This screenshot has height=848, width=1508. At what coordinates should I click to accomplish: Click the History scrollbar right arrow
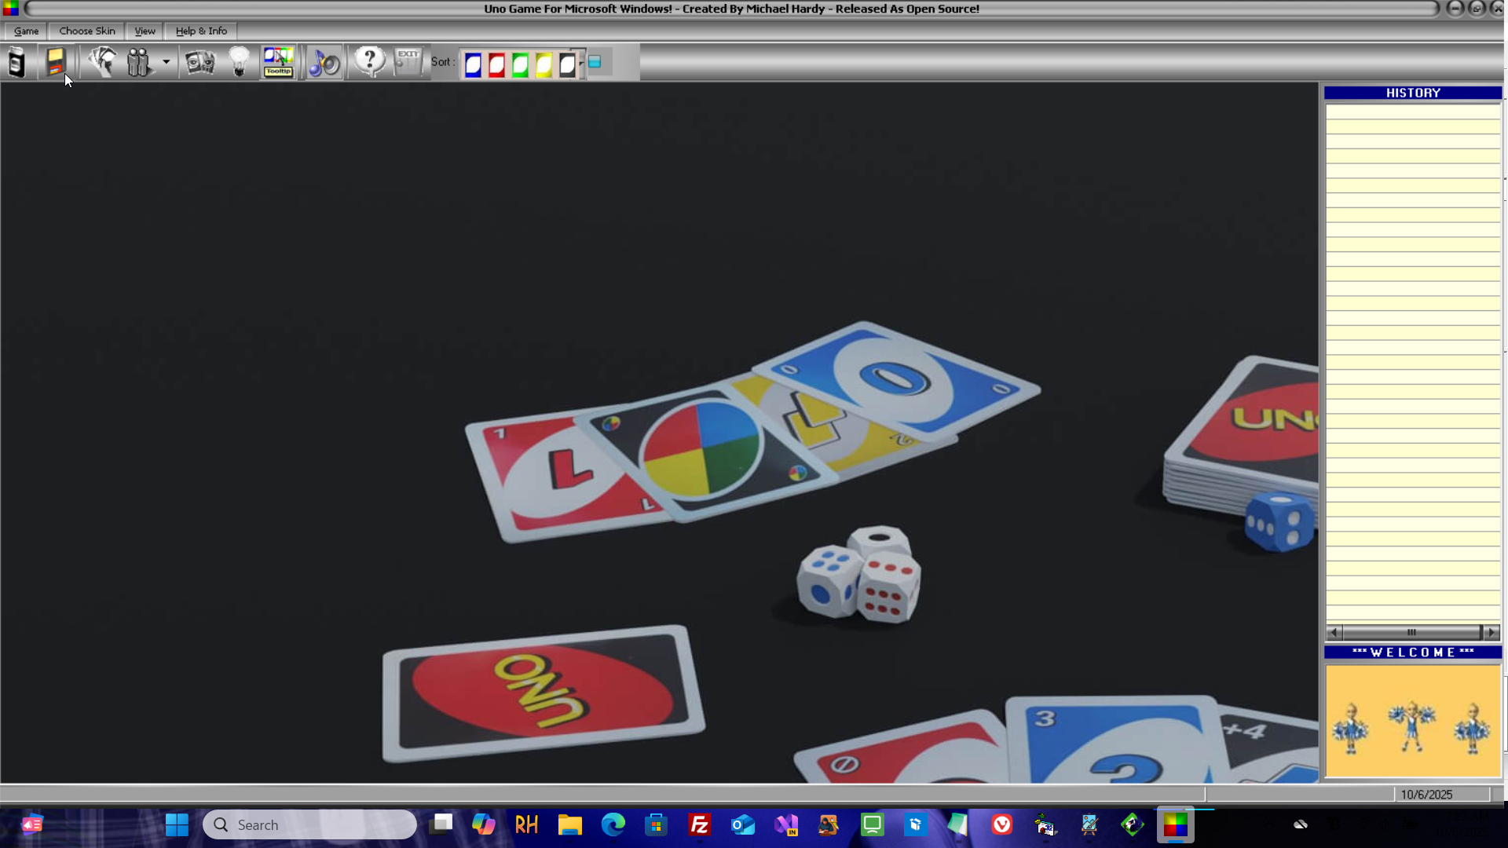tap(1492, 633)
